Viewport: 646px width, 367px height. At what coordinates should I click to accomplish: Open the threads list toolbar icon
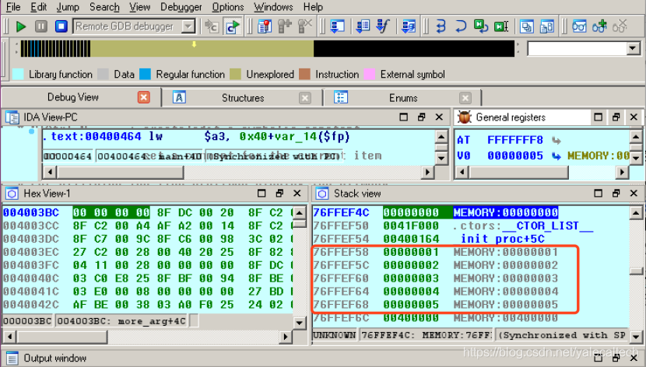[547, 26]
